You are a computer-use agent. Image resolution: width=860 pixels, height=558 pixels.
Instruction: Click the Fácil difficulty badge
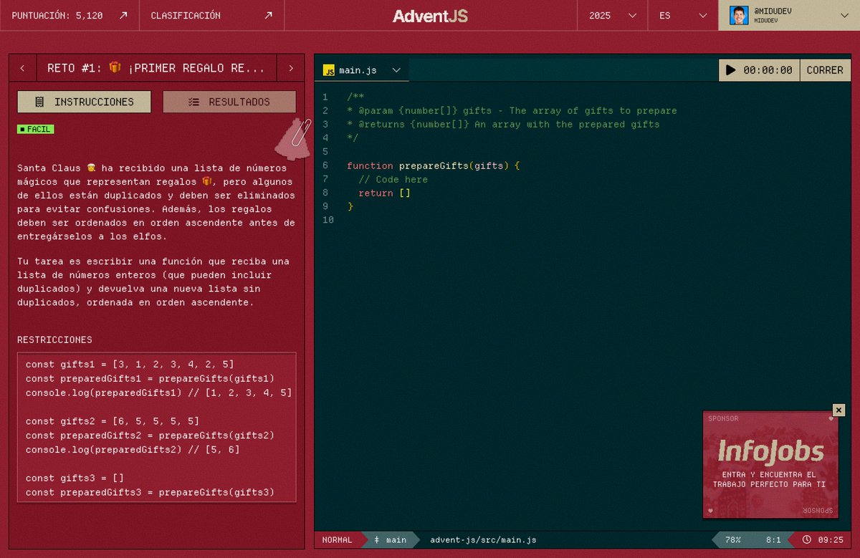pos(36,129)
